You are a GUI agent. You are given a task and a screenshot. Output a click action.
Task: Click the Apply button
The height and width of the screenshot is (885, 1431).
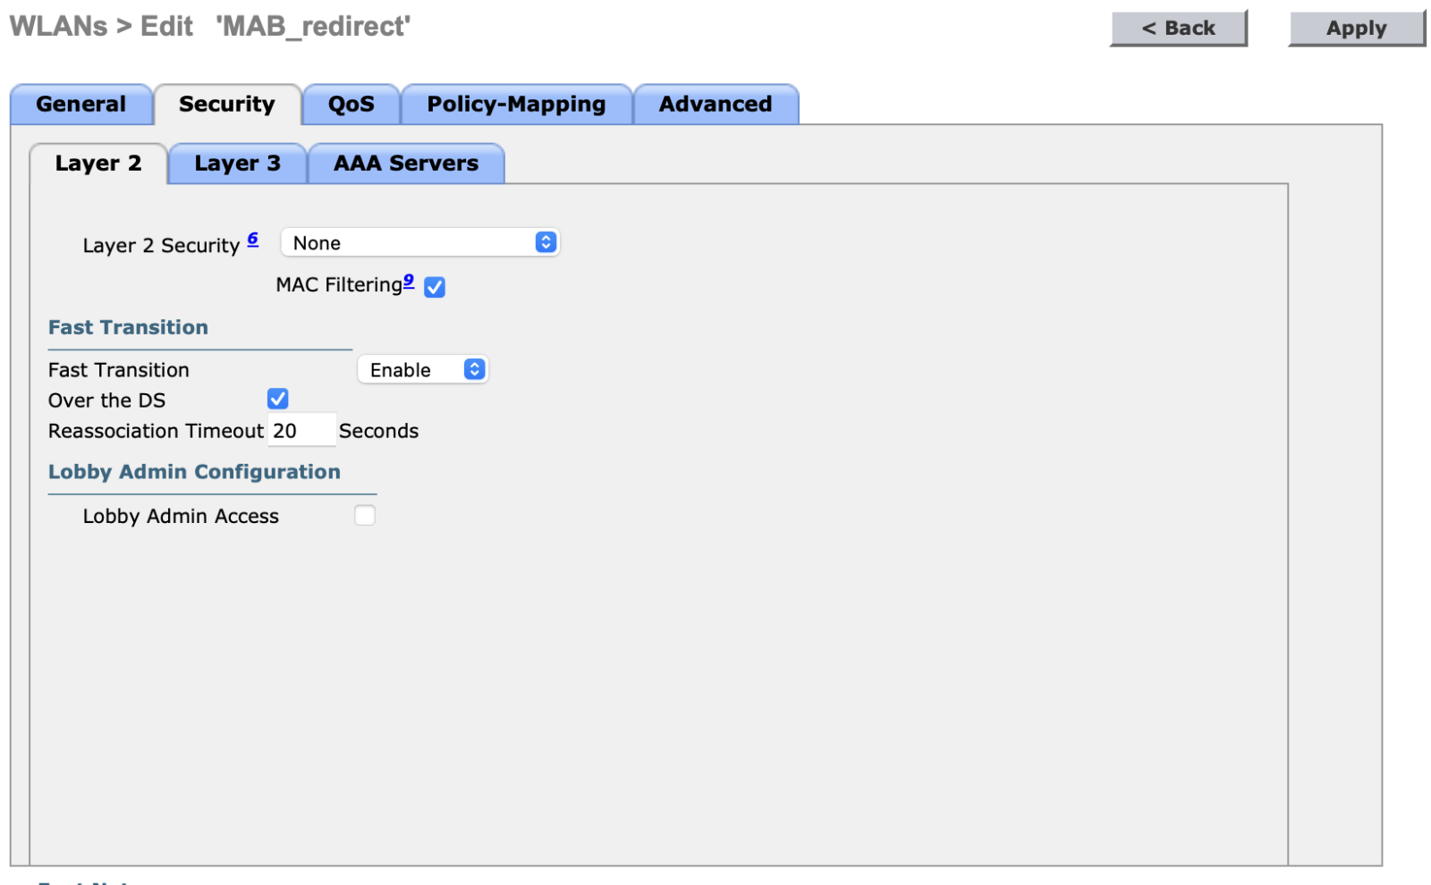(1356, 29)
